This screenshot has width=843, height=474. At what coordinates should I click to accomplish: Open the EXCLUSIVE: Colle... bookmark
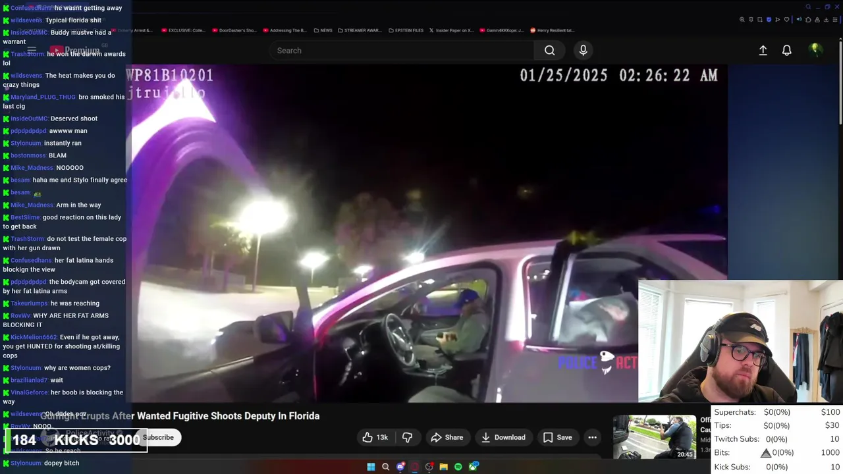[183, 30]
